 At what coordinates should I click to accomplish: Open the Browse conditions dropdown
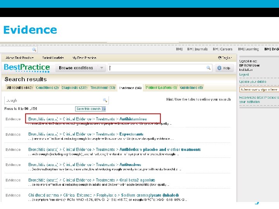pos(80,68)
